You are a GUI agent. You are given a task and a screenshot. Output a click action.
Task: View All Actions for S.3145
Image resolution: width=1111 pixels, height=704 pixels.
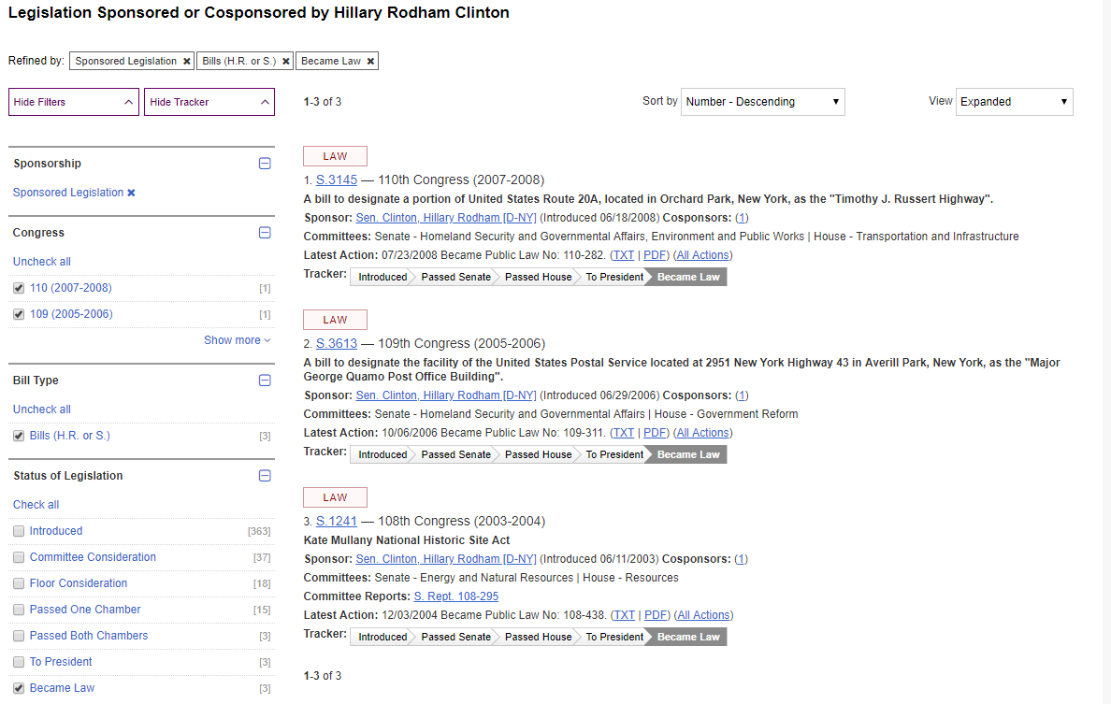703,255
